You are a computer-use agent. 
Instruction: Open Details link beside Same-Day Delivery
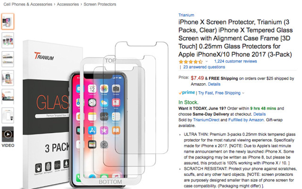click(x=259, y=114)
